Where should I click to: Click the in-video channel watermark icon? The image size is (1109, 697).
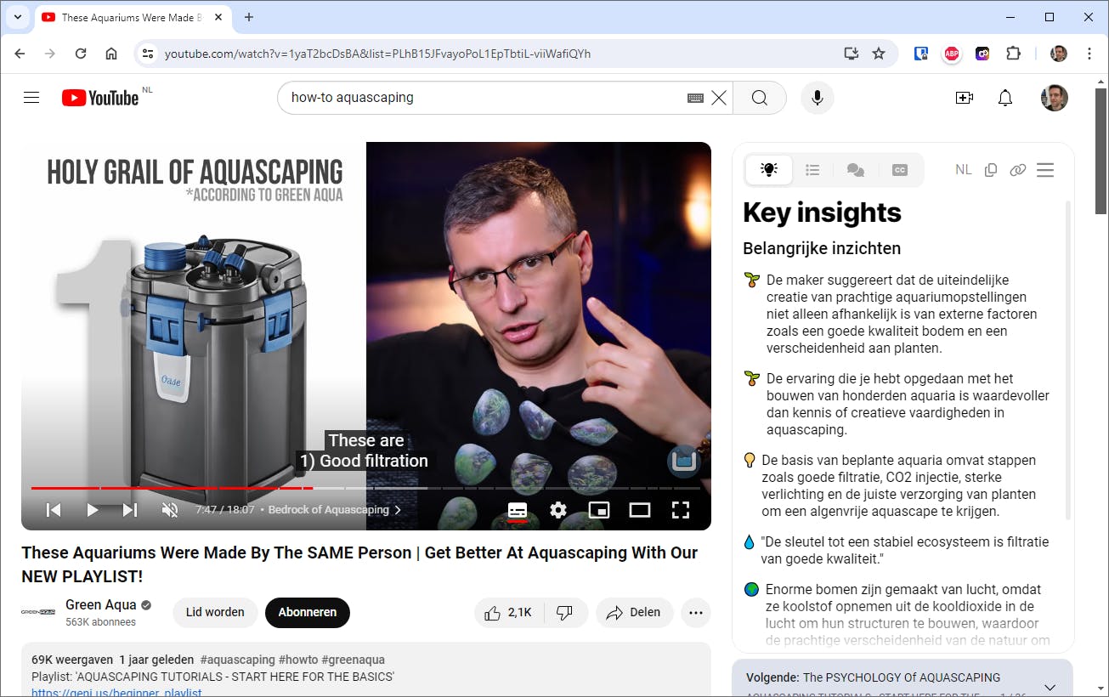[683, 461]
